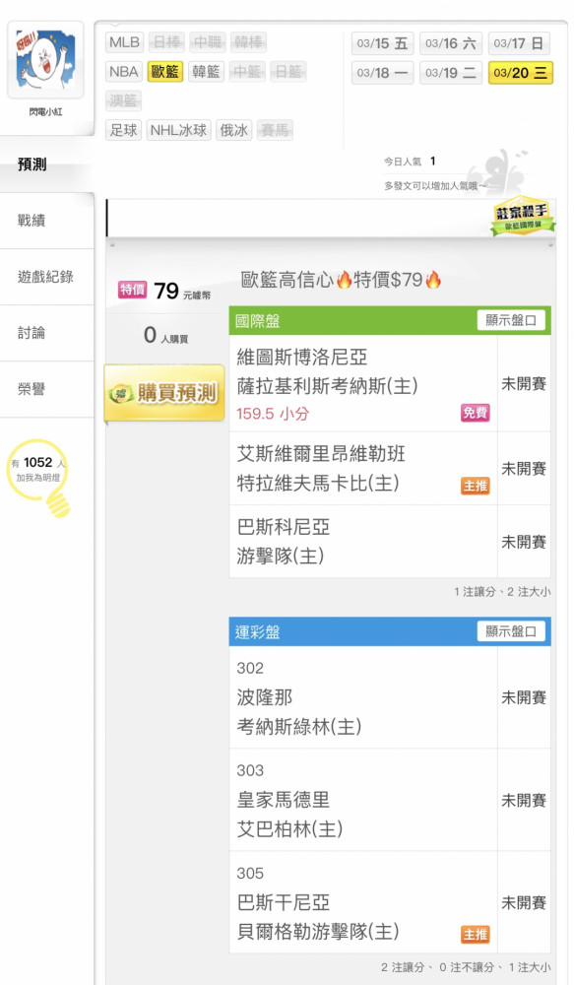Click the 特價 price badge

[x=133, y=290]
